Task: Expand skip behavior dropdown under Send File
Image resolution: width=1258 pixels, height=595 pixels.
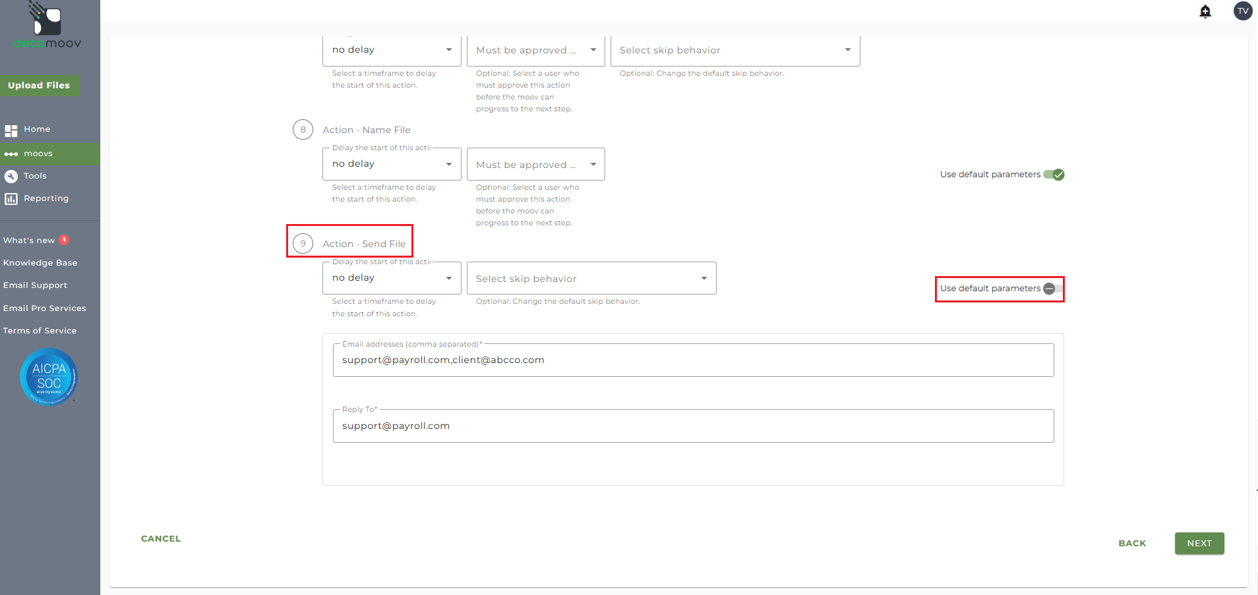Action: tap(591, 279)
